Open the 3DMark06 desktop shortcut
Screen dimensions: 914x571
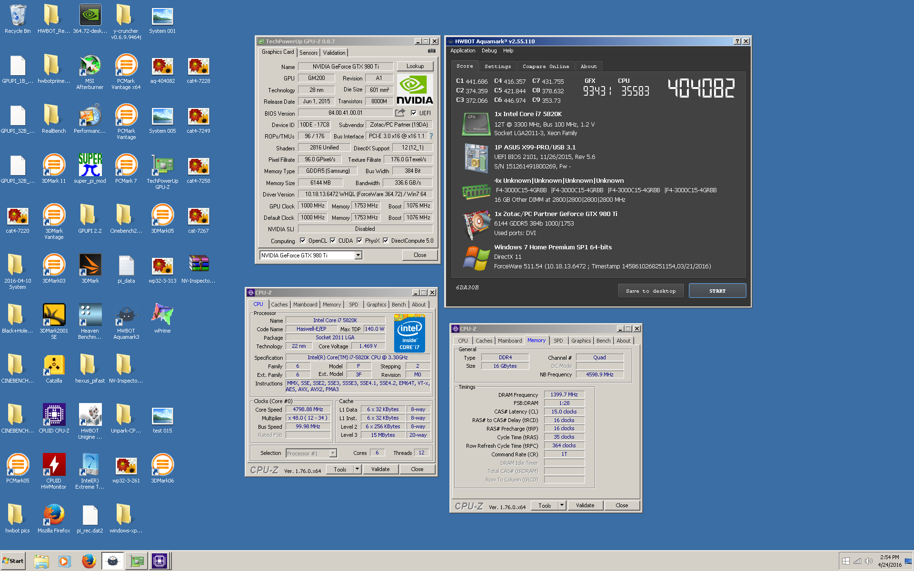162,469
